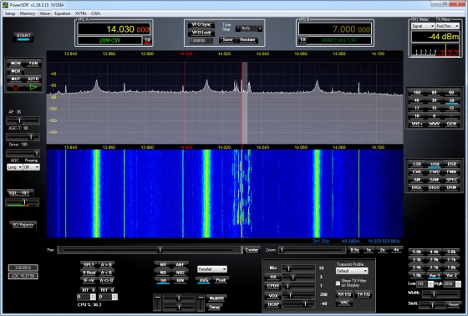Open the AGC Long dropdown
This screenshot has width=468, height=316.
click(x=15, y=167)
